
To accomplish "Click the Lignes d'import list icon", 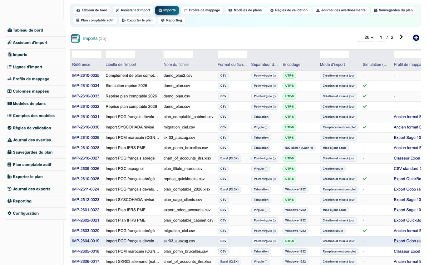I will pyautogui.click(x=10, y=67).
